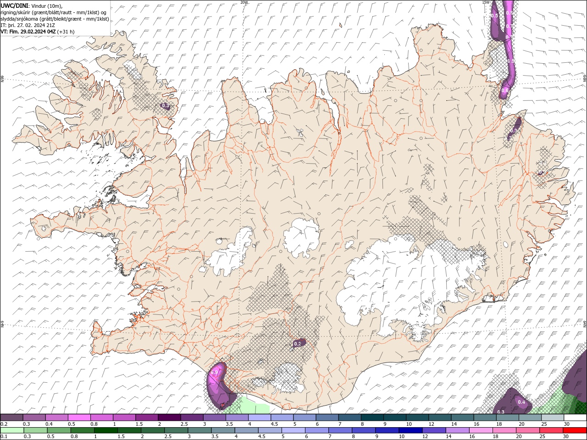The height and width of the screenshot is (440, 587).
Task: Select the pale green 0.1 swatch in lower legend
Action: coord(11,430)
